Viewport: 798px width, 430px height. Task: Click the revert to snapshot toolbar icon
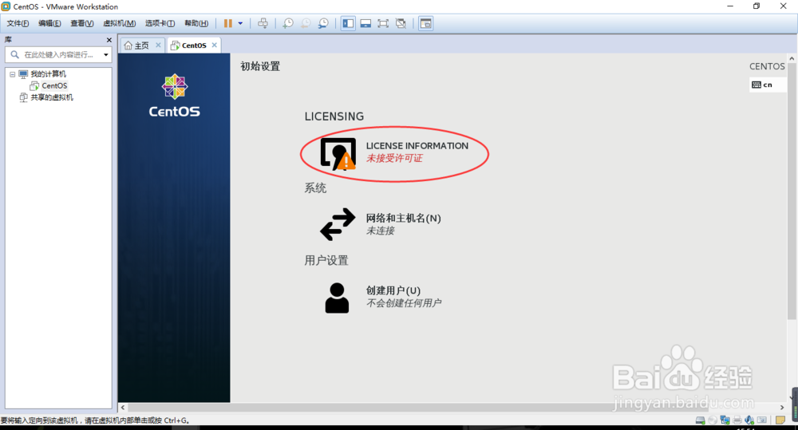(306, 23)
